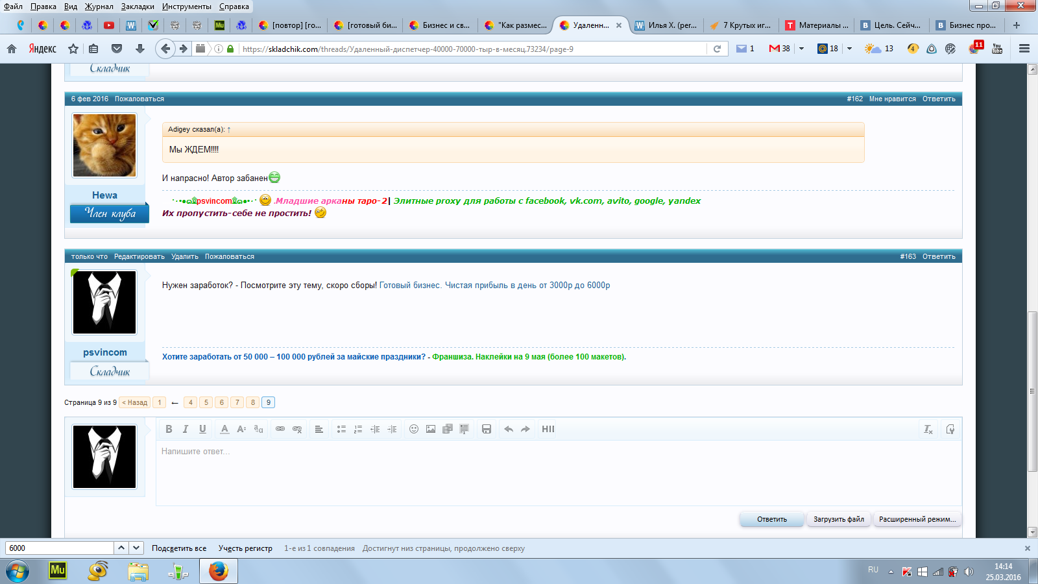Image resolution: width=1038 pixels, height=584 pixels.
Task: Toggle bold formatting in reply editor
Action: click(x=169, y=429)
